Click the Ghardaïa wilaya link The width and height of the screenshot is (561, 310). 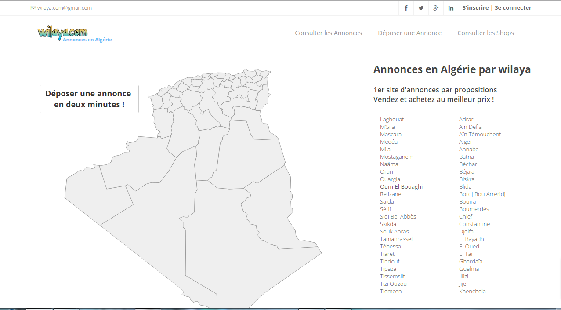point(471,262)
